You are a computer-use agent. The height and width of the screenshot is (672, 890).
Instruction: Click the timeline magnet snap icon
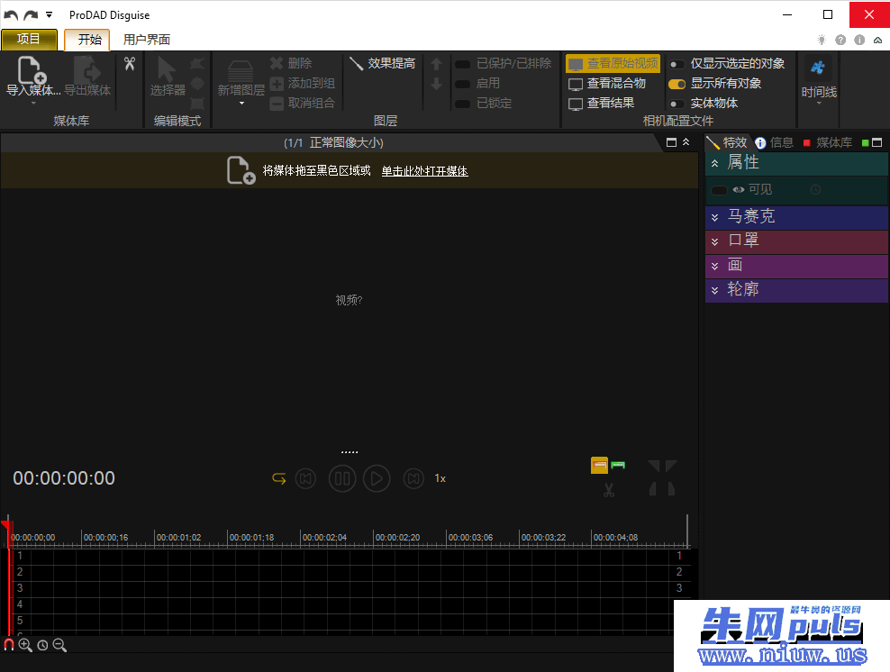[8, 645]
